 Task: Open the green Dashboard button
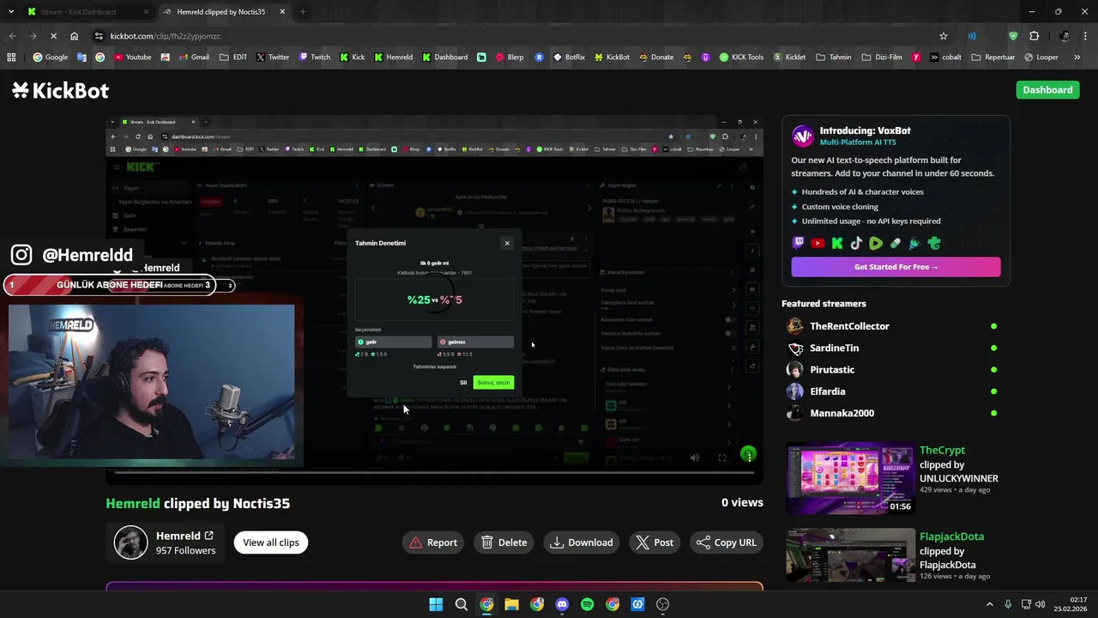[x=1047, y=89]
